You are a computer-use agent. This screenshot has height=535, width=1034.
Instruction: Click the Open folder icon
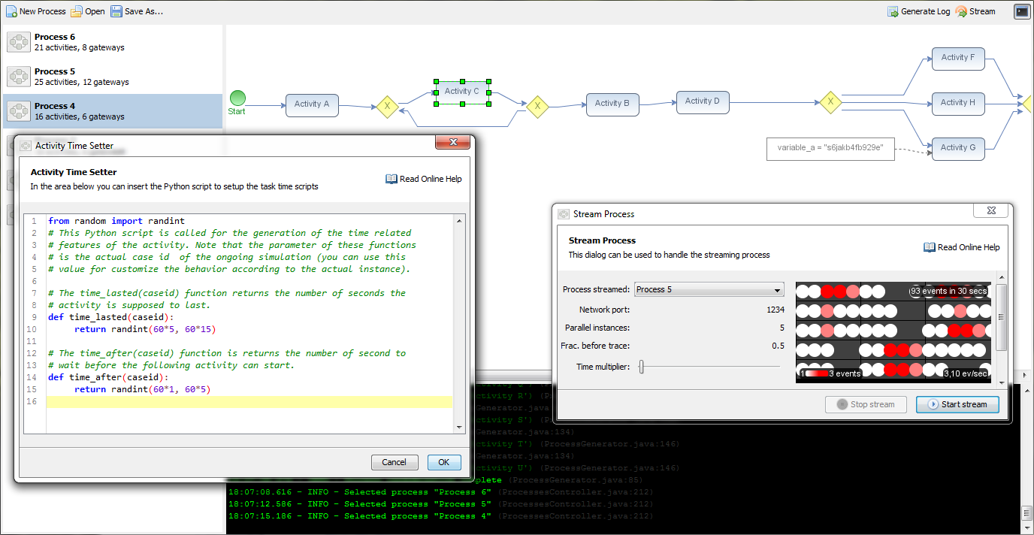pyautogui.click(x=77, y=11)
